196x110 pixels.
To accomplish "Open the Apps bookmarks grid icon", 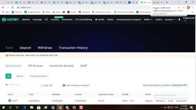I will 3,12.
